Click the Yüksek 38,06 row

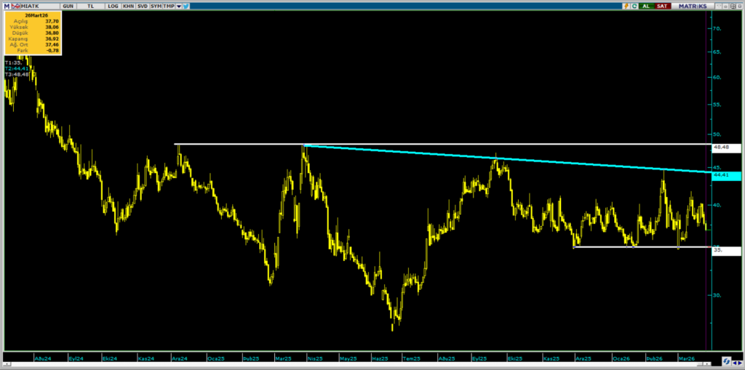pos(33,27)
